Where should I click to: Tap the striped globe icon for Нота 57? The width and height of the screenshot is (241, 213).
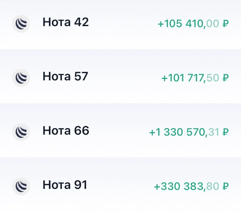21,78
